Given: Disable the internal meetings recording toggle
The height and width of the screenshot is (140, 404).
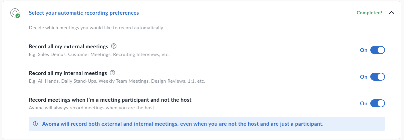Looking at the screenshot, I should [378, 77].
